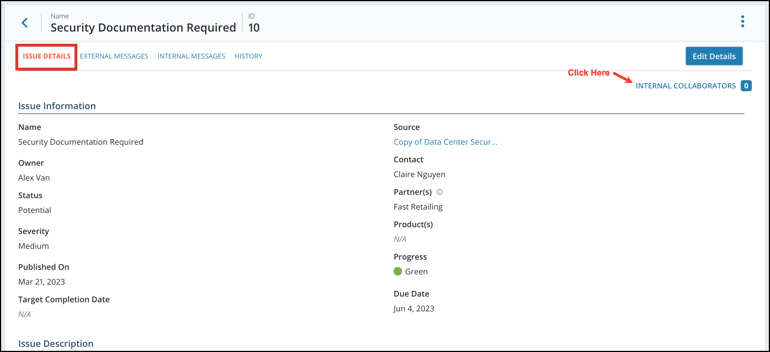Click the Contact field label
The height and width of the screenshot is (352, 770).
[x=408, y=160]
